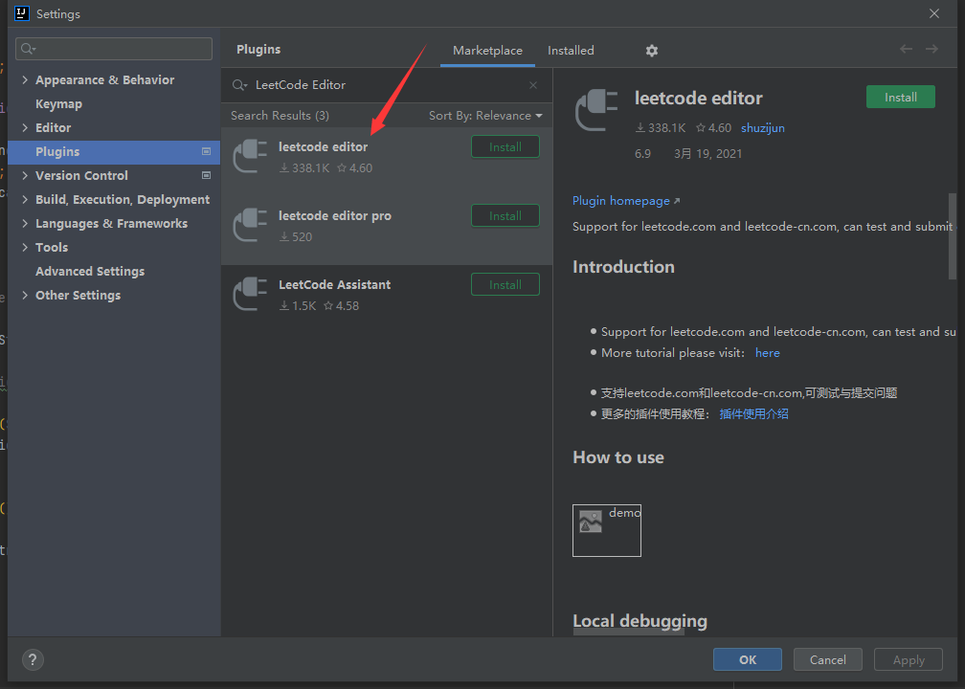The height and width of the screenshot is (689, 965).
Task: Click the project-level icon beside Plugins
Action: (206, 151)
